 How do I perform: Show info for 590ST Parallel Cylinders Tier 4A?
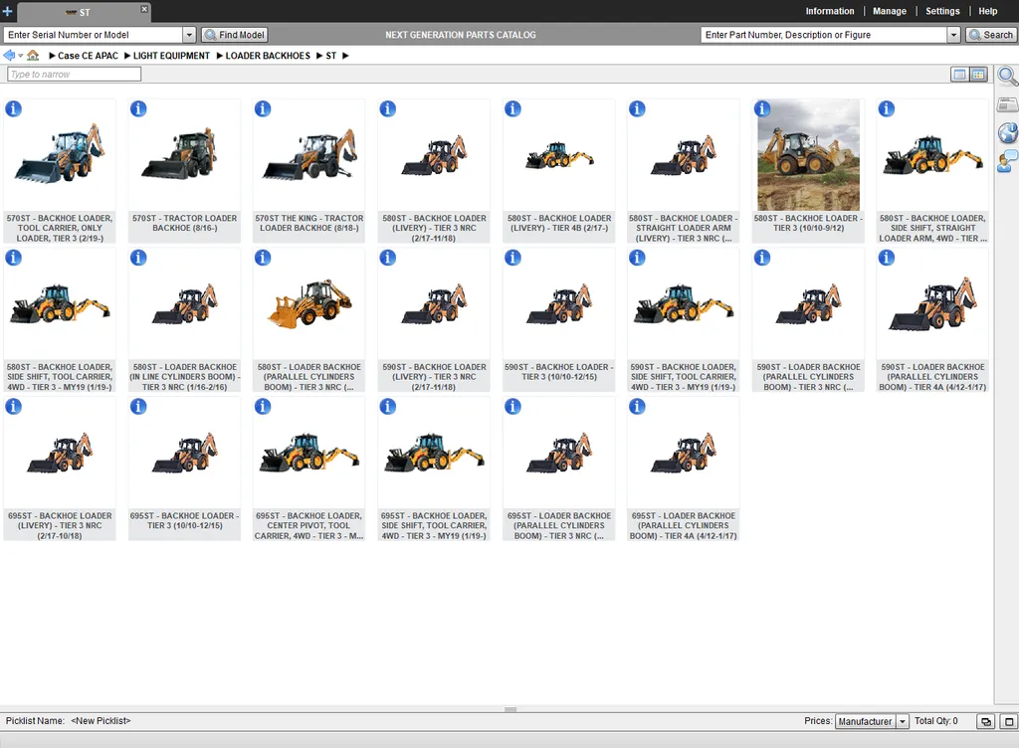coord(887,257)
